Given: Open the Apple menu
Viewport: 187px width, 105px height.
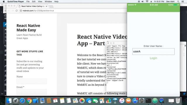Looking at the screenshot, I should tap(4, 1).
